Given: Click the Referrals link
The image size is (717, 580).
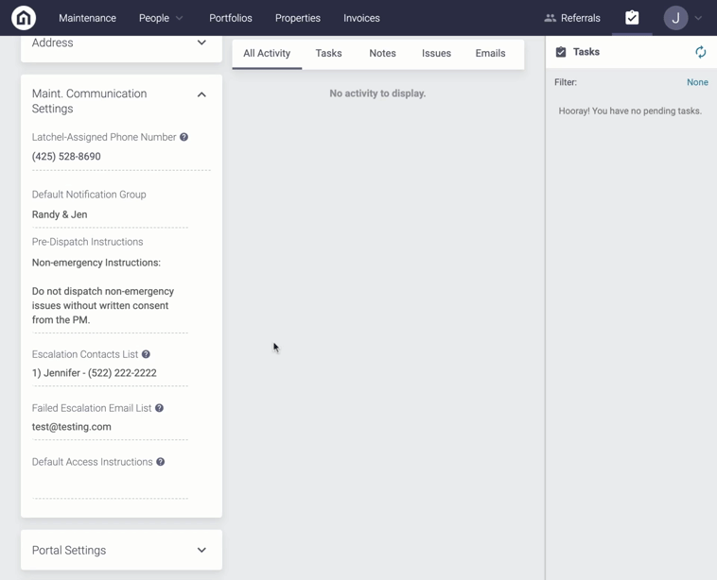Looking at the screenshot, I should pos(572,18).
